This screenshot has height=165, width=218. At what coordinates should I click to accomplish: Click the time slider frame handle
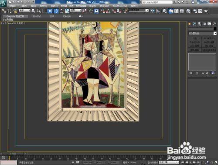point(13,154)
